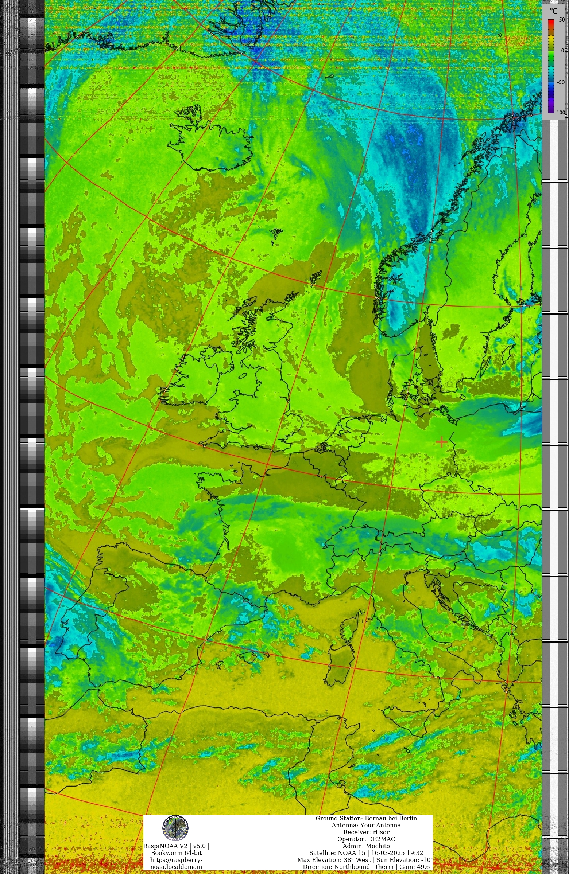Click the 50 value on temperature legend
569x874 pixels.
(562, 20)
